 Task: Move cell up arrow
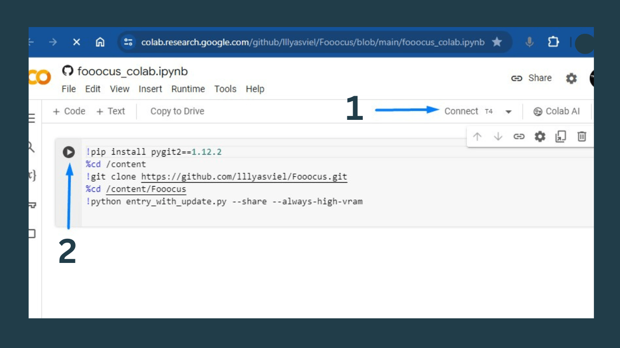(477, 137)
